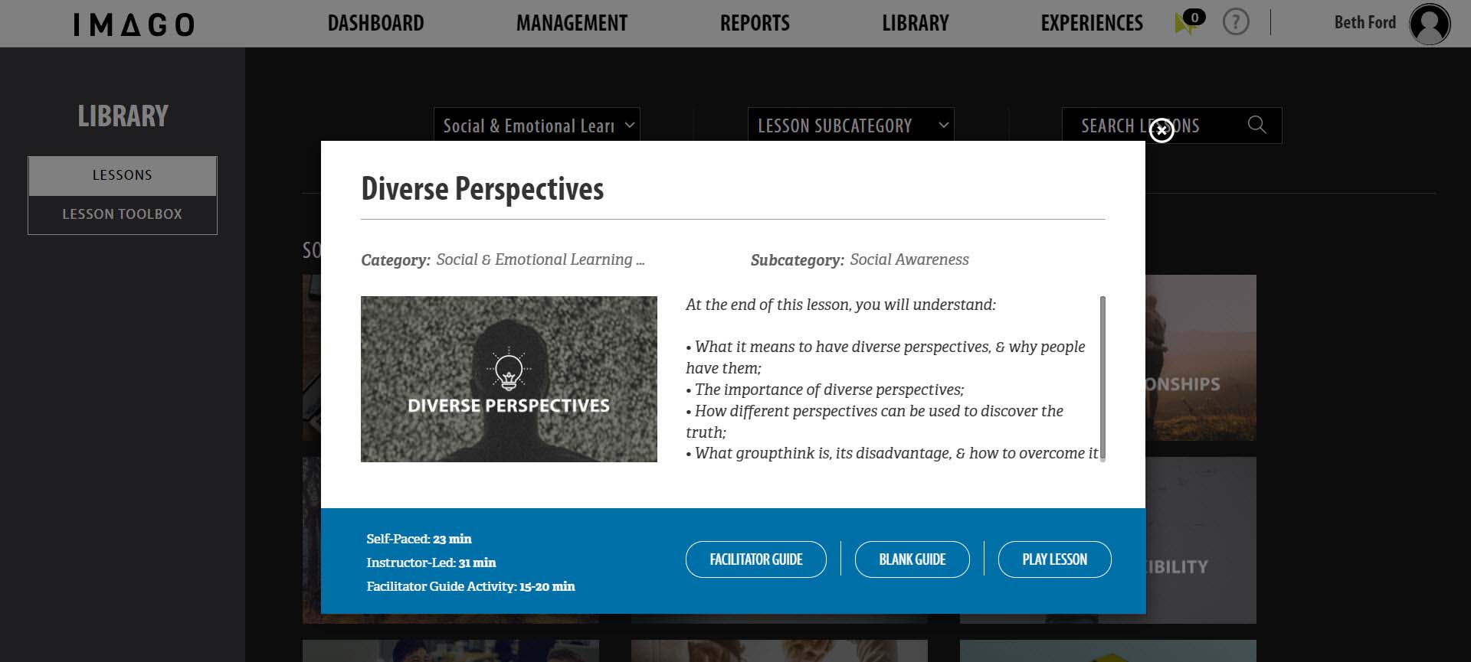Expand the Lesson Subcategory dropdown
Screen dimensions: 1471x662
pos(850,125)
